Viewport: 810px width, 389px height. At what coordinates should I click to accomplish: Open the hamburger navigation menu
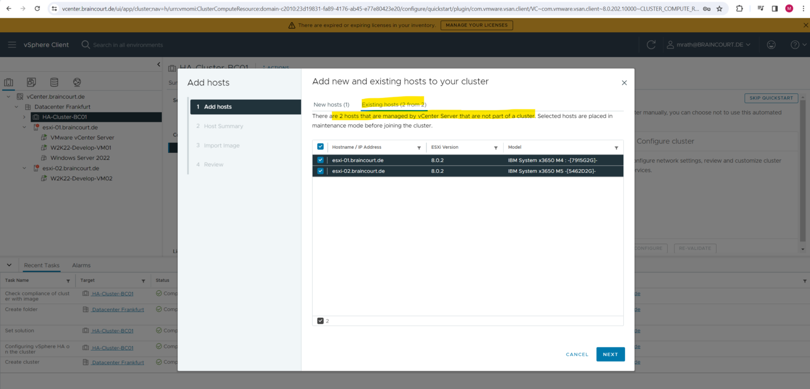(x=12, y=44)
